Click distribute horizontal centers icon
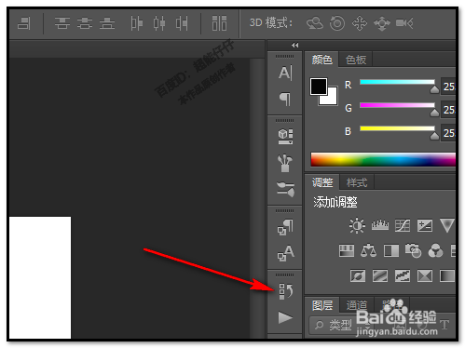The image size is (465, 348). [x=159, y=23]
